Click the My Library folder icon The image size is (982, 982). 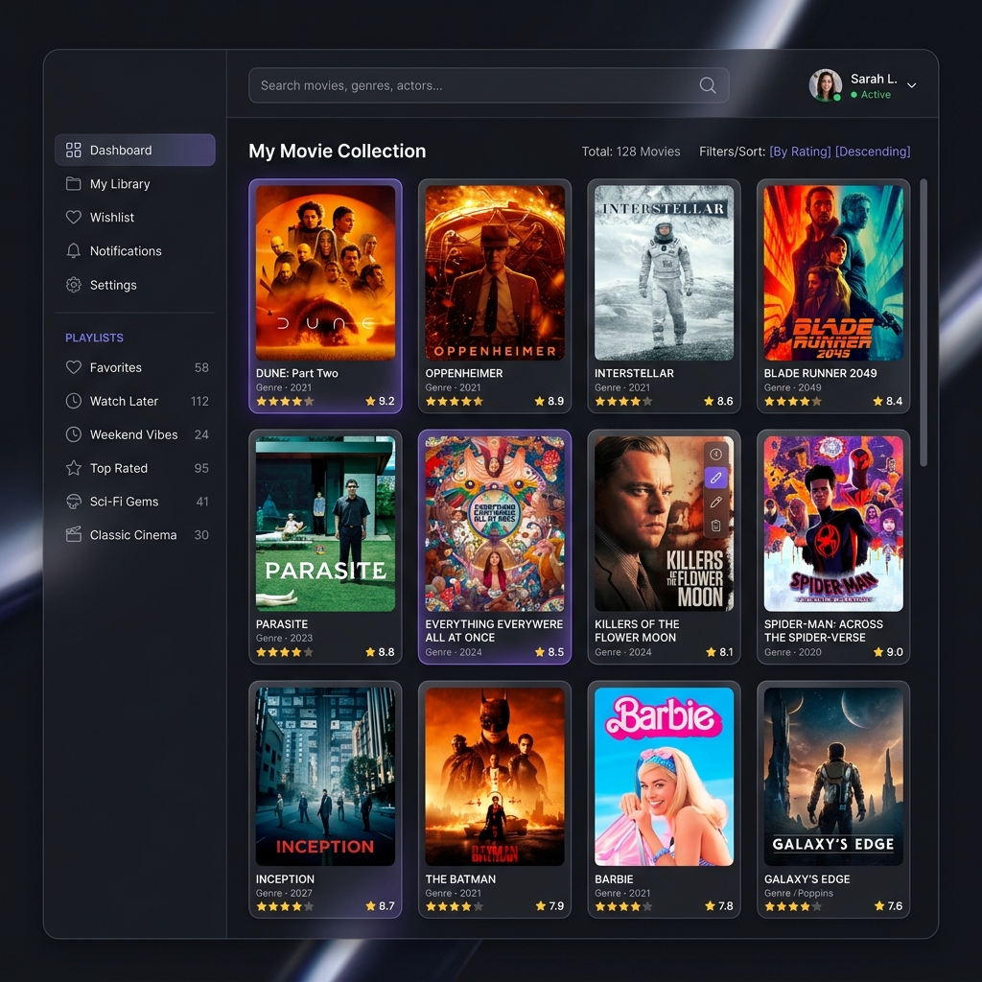[x=74, y=183]
